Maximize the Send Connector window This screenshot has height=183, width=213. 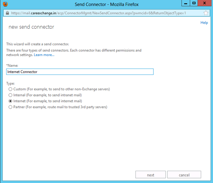[194, 3]
